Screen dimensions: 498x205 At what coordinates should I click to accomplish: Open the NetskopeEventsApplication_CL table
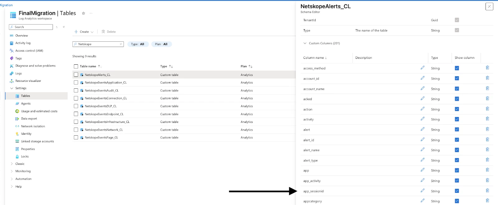(x=106, y=83)
